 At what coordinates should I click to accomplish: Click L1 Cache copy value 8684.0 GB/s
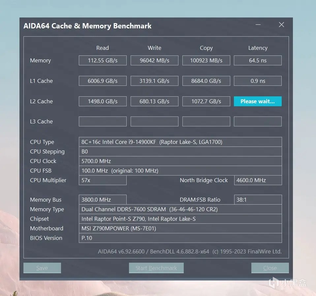(206, 81)
